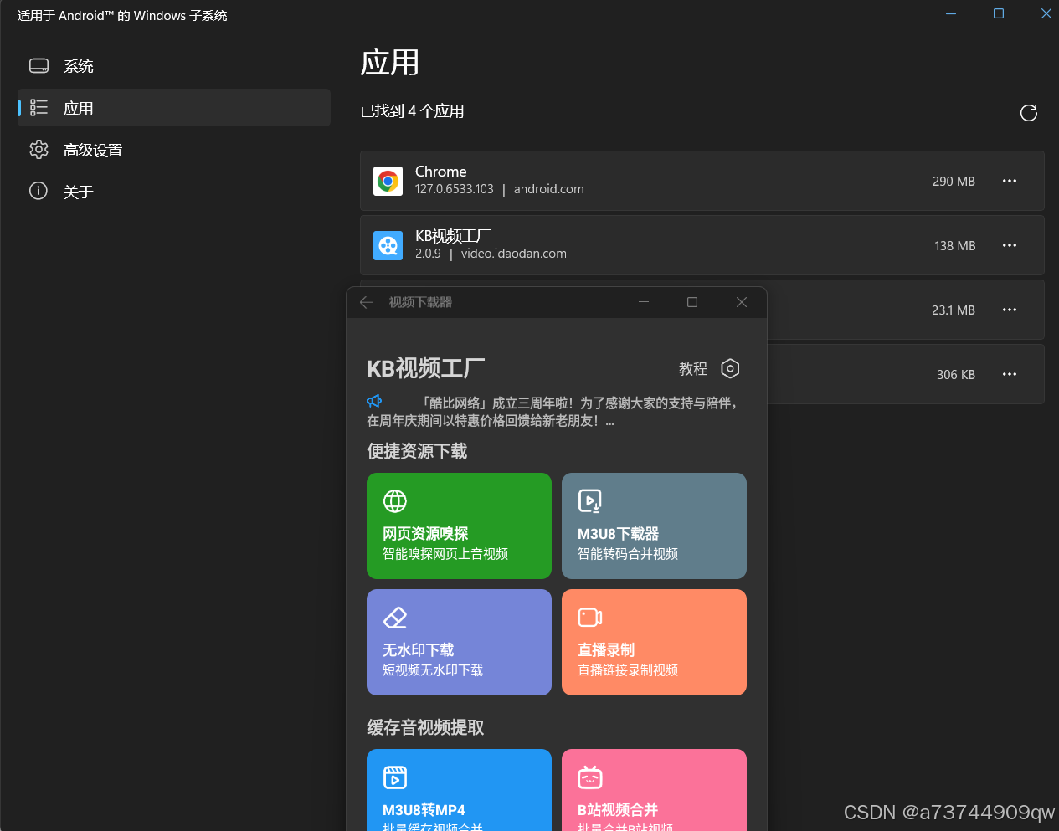Minimize the 视频下载器 window

tap(644, 302)
